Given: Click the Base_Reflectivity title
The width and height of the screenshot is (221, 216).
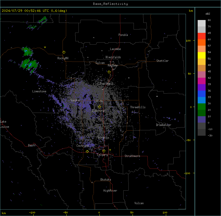Looking at the screenshot, I should click(x=110, y=4).
